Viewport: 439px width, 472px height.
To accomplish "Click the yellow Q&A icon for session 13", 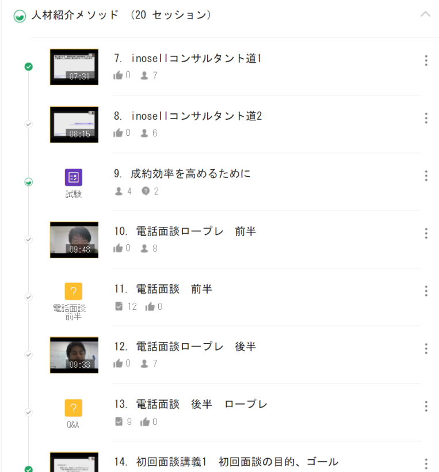I will point(73,408).
